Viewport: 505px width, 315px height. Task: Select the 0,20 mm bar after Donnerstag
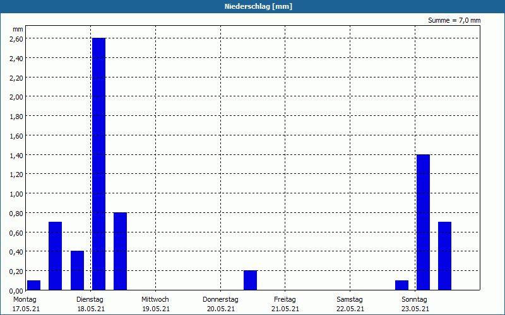pos(250,280)
